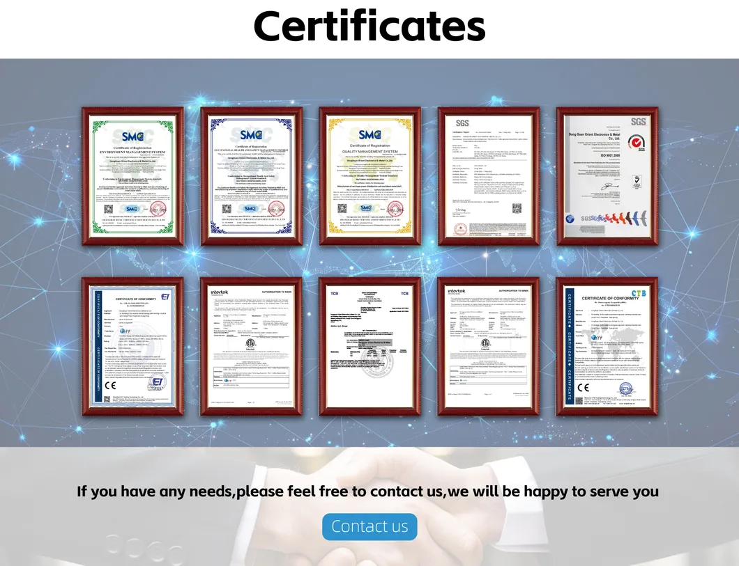Open the ISO 9001:2008 SGS certificate

(x=607, y=178)
